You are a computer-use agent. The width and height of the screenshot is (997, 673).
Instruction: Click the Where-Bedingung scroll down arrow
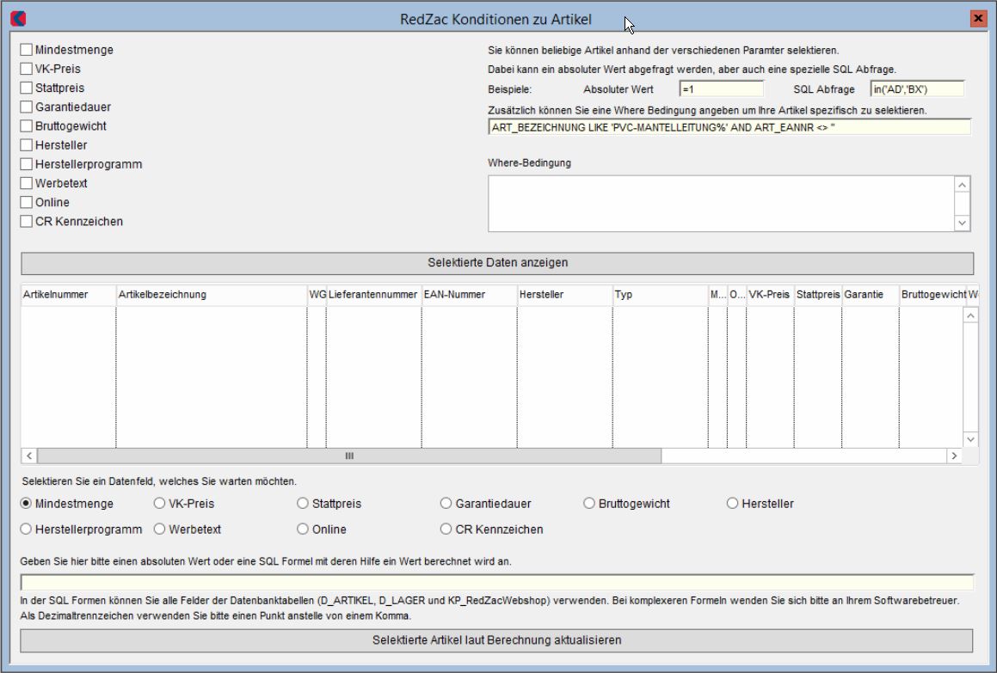pos(962,223)
